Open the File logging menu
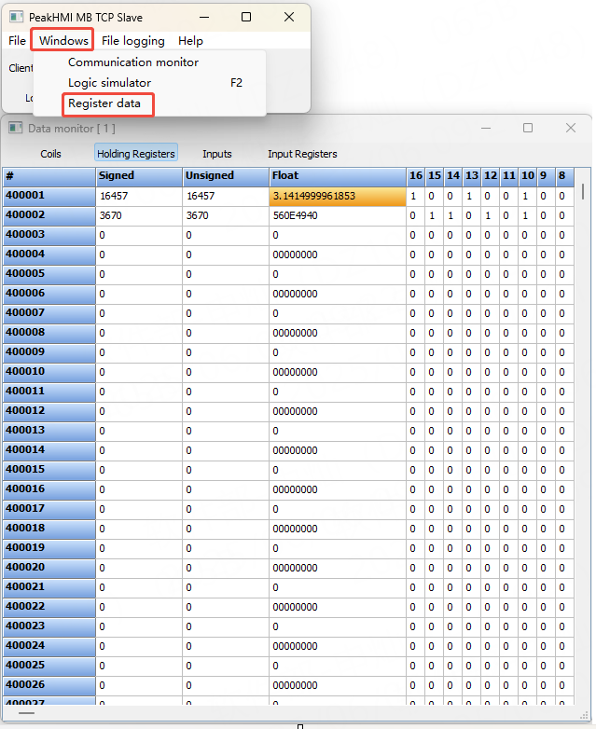The width and height of the screenshot is (596, 729). pos(132,40)
